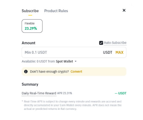This screenshot has width=143, height=120.
Task: Click the APR 23.31% text
Action: tap(65, 93)
